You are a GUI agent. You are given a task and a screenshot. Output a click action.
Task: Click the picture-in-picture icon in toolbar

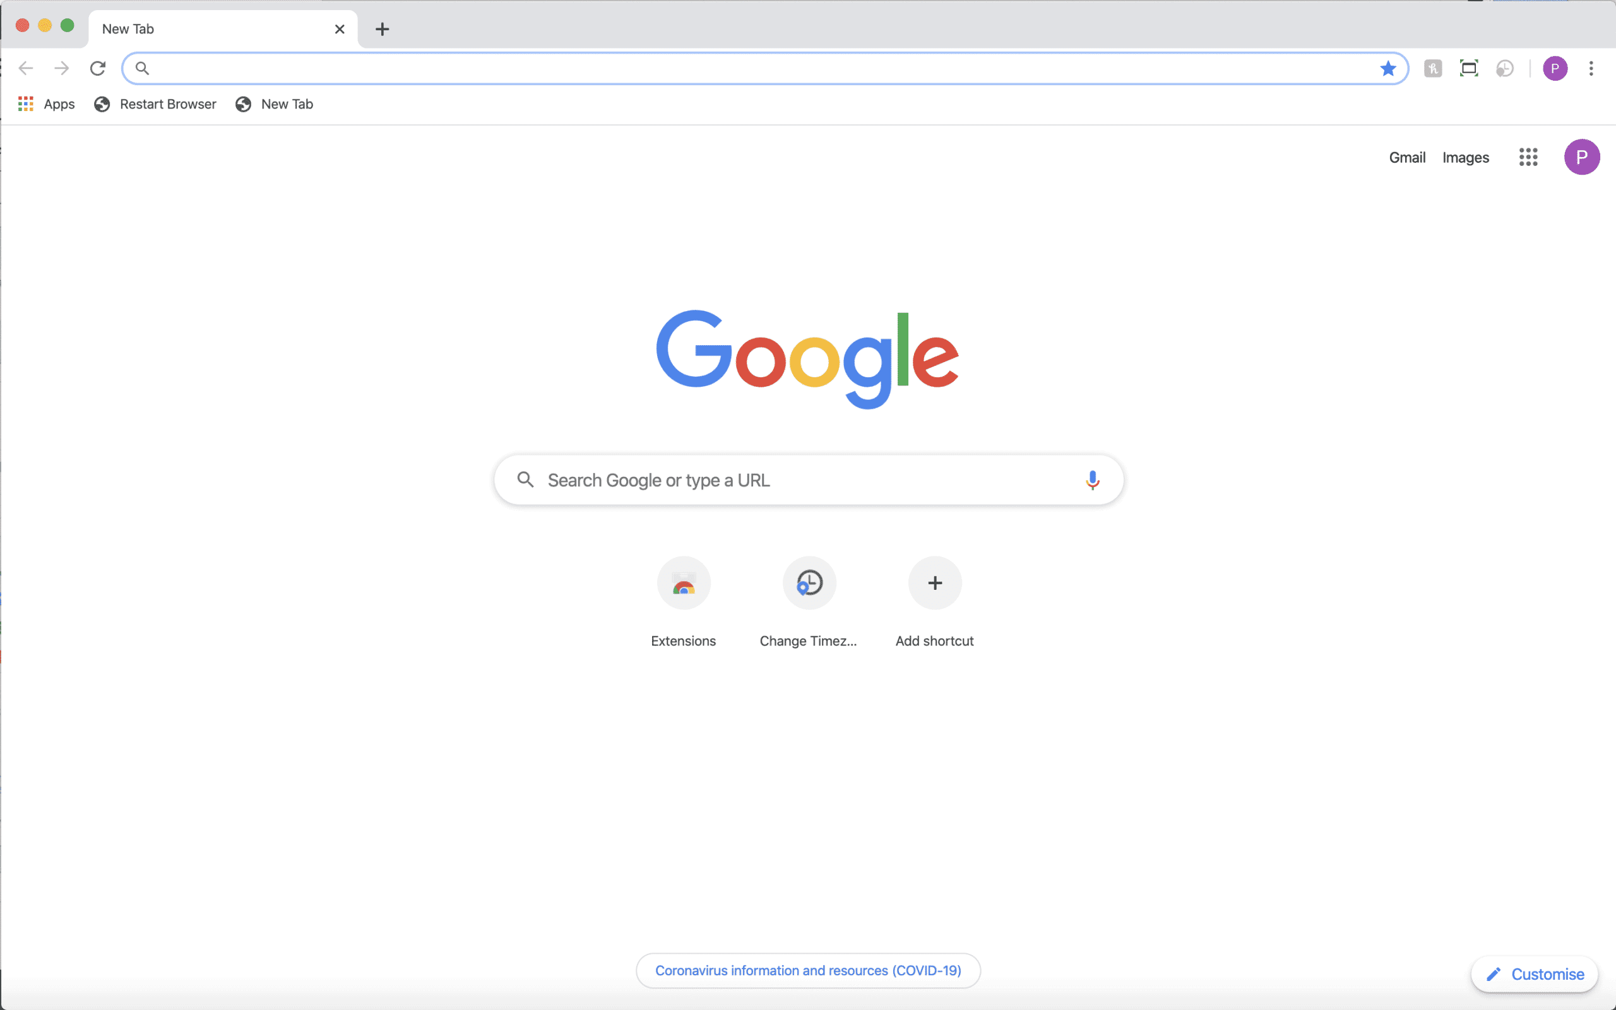pos(1470,68)
